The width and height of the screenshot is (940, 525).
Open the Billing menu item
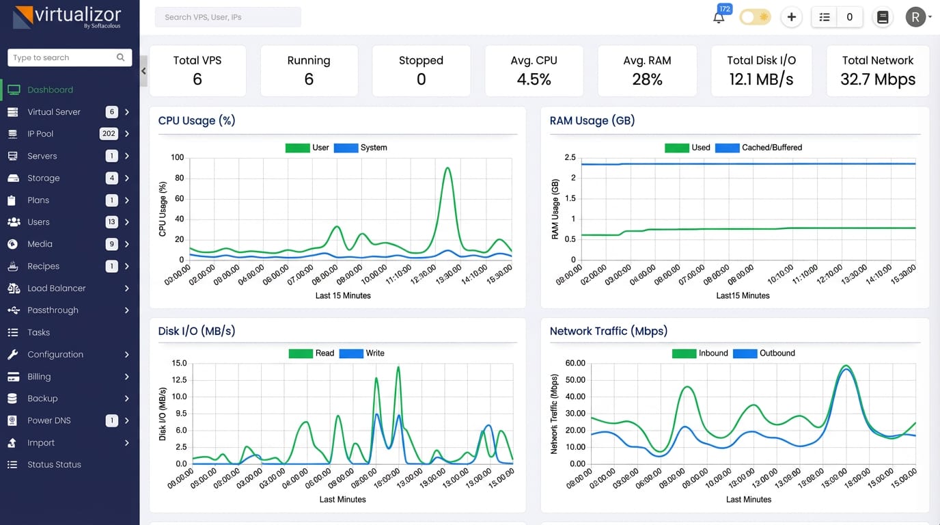(x=70, y=377)
